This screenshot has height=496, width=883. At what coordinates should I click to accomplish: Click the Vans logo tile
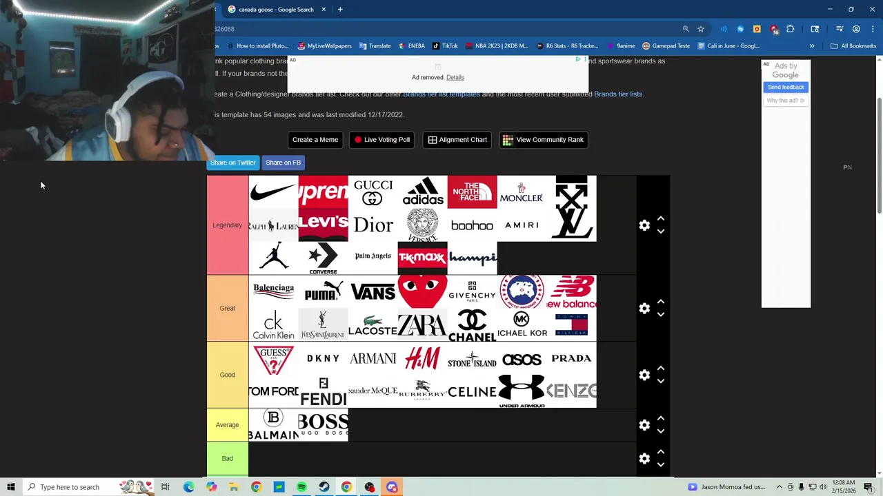[373, 291]
